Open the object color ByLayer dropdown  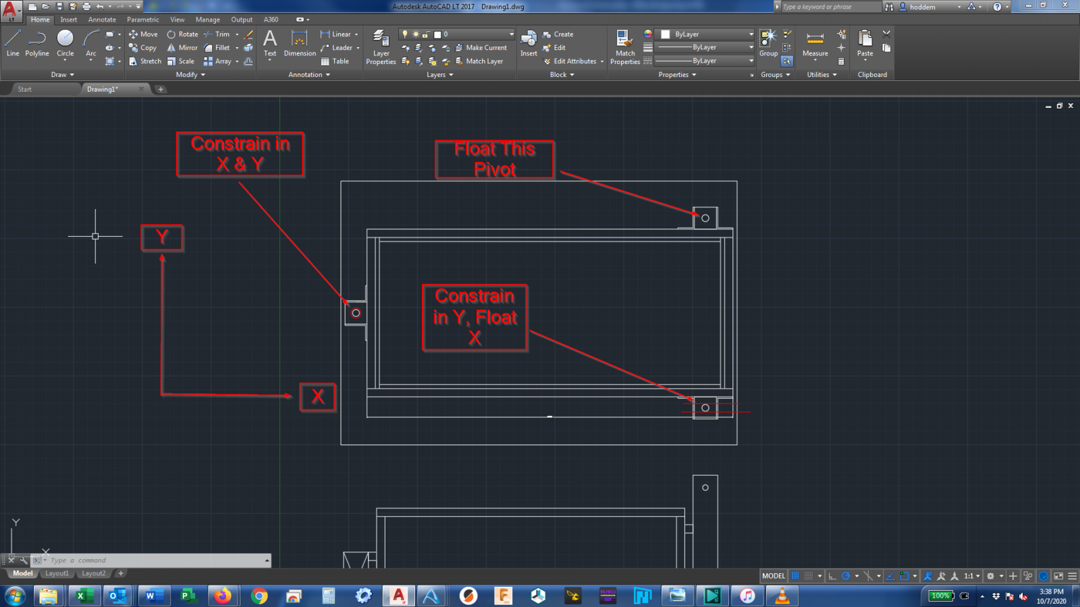coord(707,34)
